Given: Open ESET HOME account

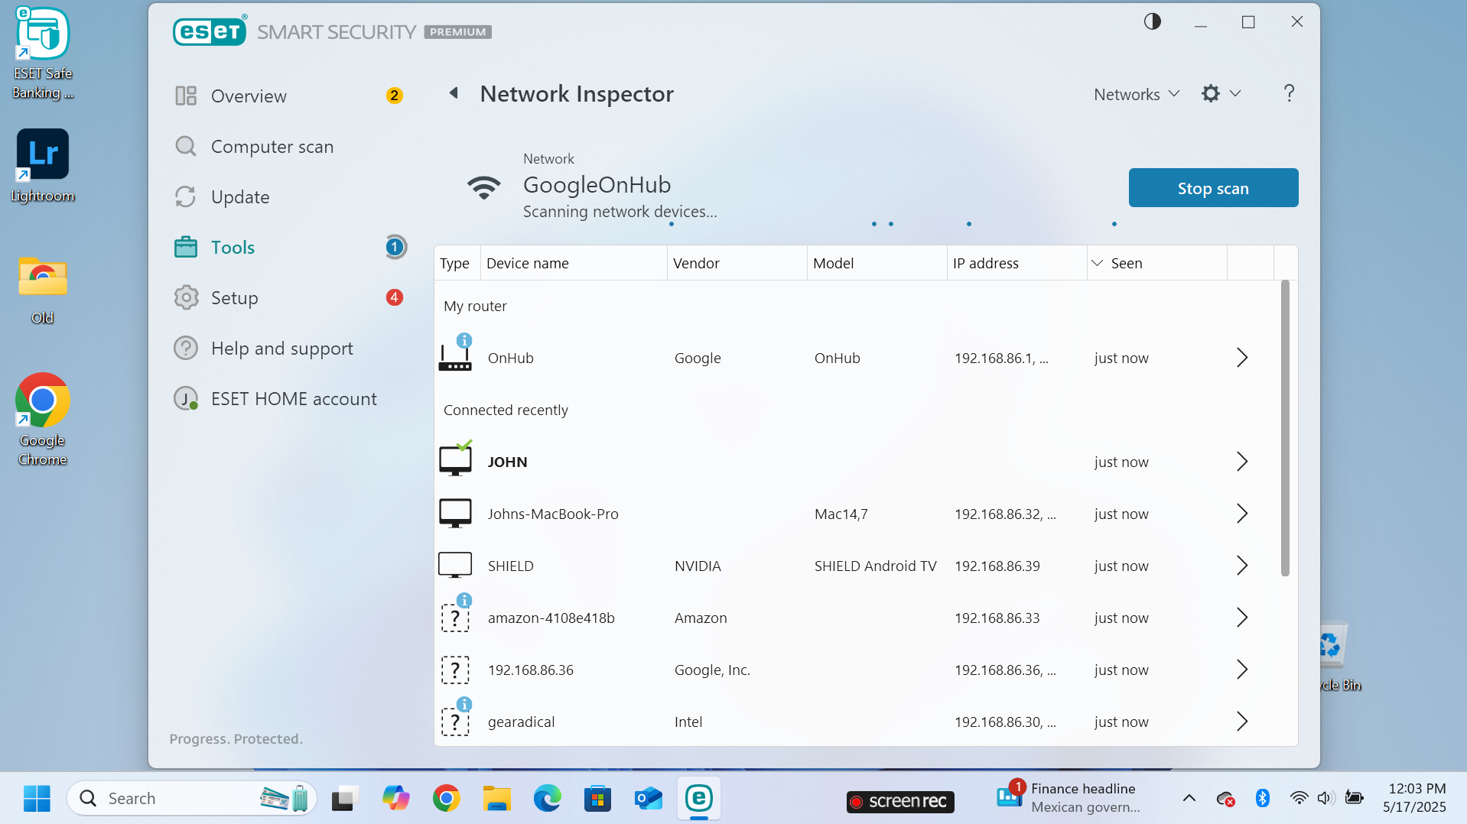Looking at the screenshot, I should click(294, 399).
